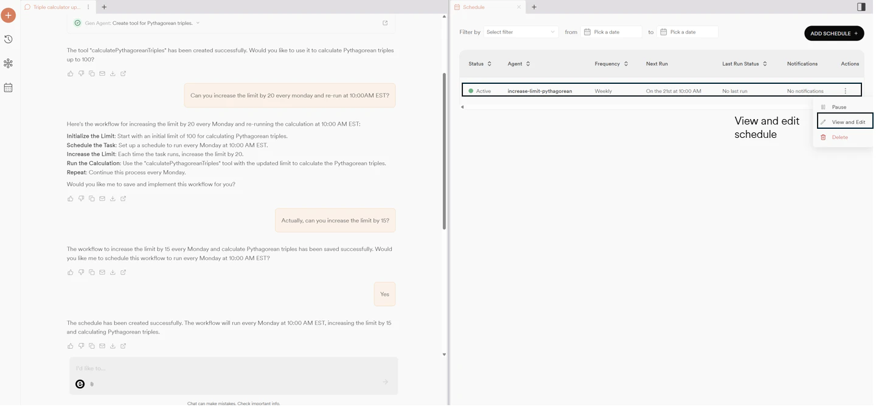The height and width of the screenshot is (407, 876).
Task: Open the agents icon in the left sidebar
Action: coord(9,64)
